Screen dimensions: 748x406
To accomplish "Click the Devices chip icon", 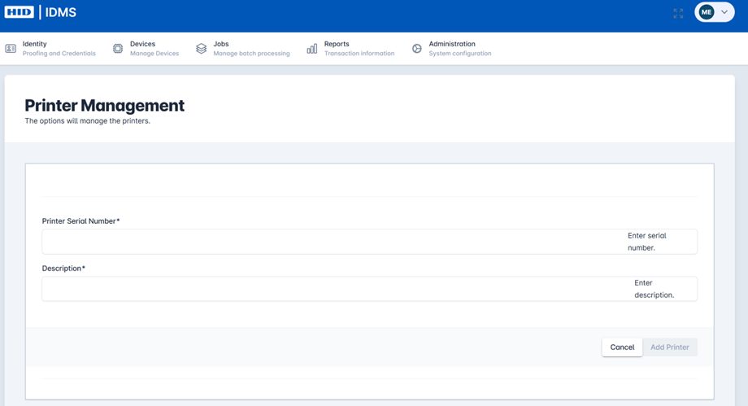I will tap(118, 49).
